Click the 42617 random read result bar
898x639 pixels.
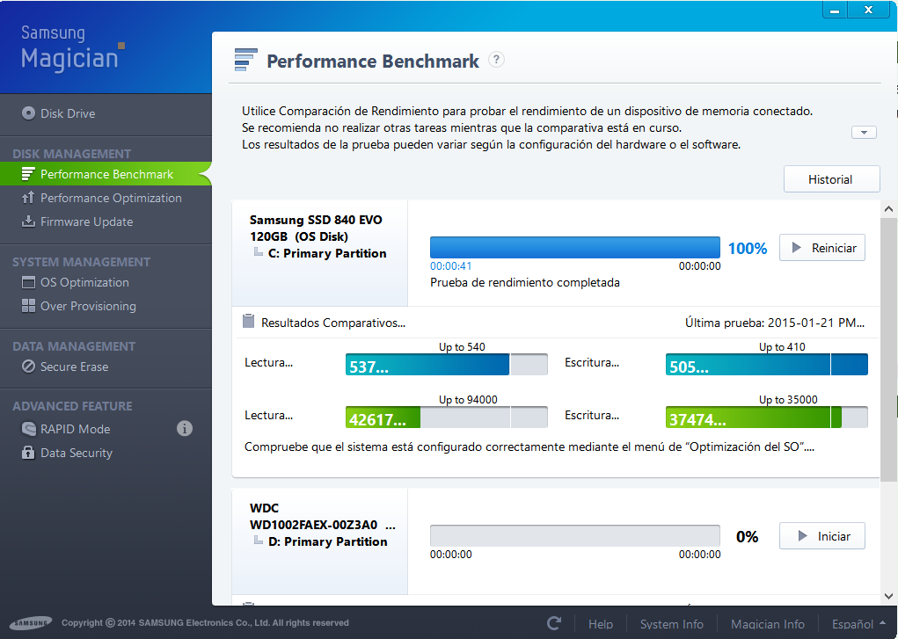(x=447, y=417)
